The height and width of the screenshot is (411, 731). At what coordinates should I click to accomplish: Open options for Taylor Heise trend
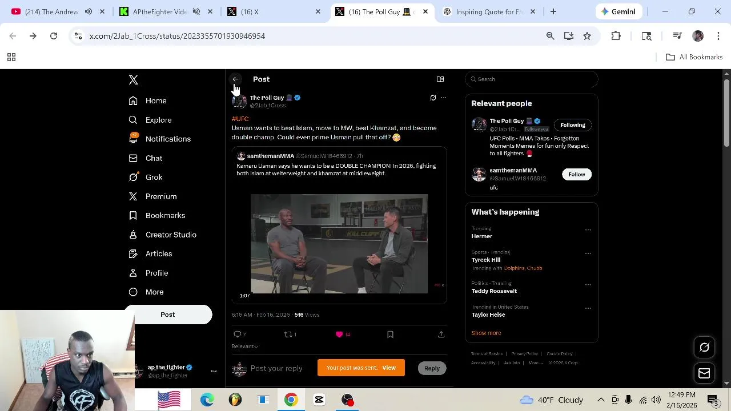click(588, 308)
